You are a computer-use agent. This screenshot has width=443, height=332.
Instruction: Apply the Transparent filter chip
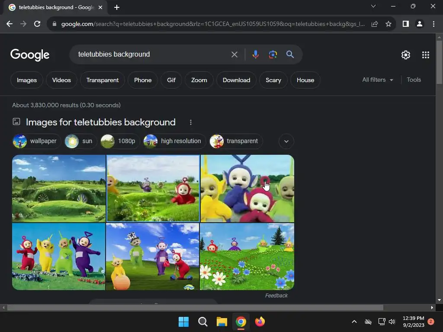click(102, 80)
